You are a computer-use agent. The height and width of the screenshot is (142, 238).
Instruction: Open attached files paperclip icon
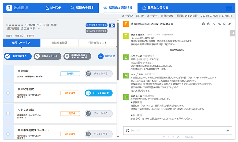coord(230,24)
